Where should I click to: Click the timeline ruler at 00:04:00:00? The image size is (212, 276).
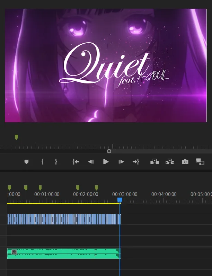click(164, 195)
